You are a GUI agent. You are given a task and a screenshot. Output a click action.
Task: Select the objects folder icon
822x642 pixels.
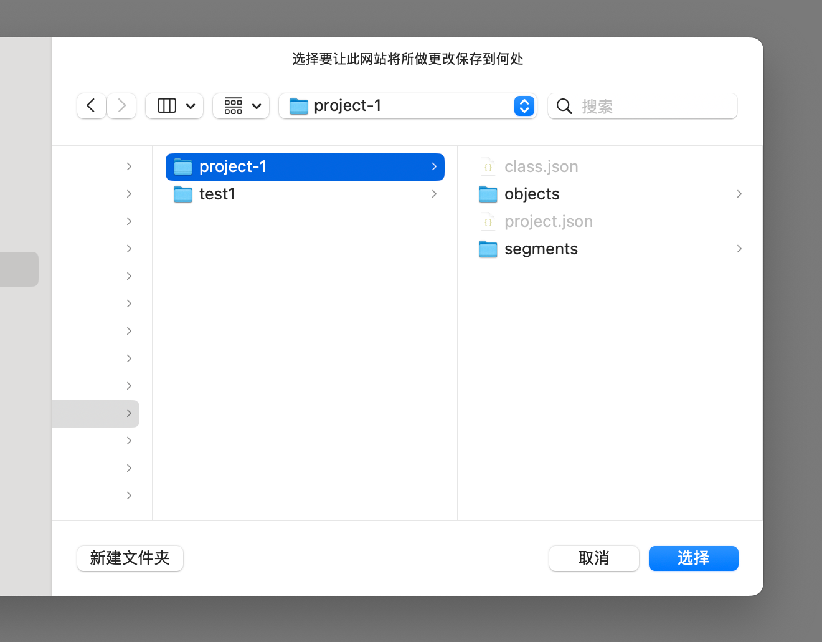coord(488,194)
